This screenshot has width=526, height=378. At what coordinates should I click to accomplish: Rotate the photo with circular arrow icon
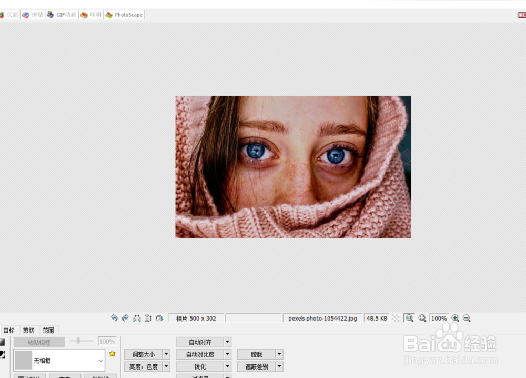(x=160, y=318)
